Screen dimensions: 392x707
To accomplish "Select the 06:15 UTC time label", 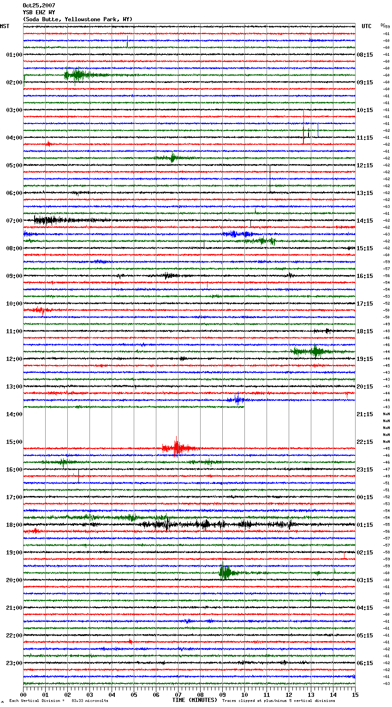I will 365,663.
